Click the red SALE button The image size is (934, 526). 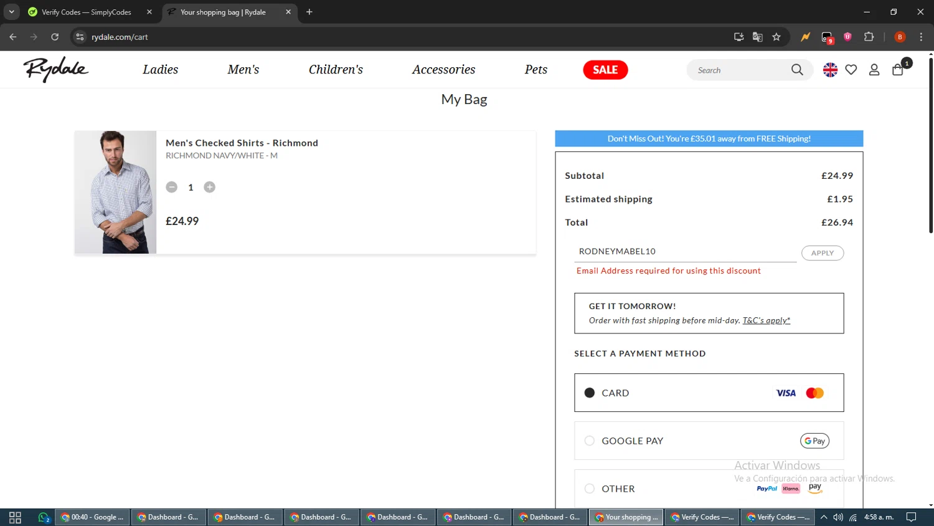click(x=605, y=70)
